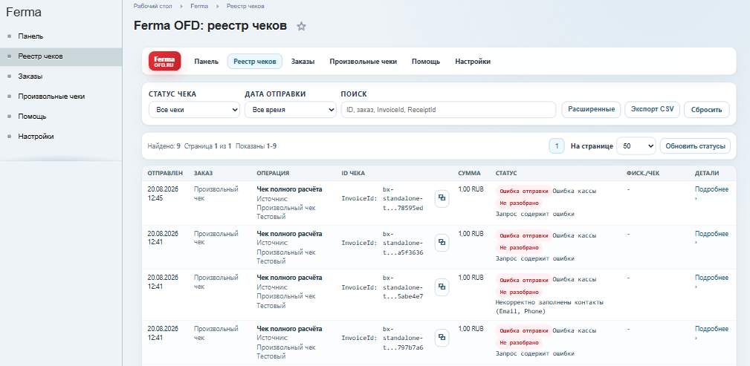Click the Обновить статусы button
Screen dimensions: 750x366
point(695,146)
